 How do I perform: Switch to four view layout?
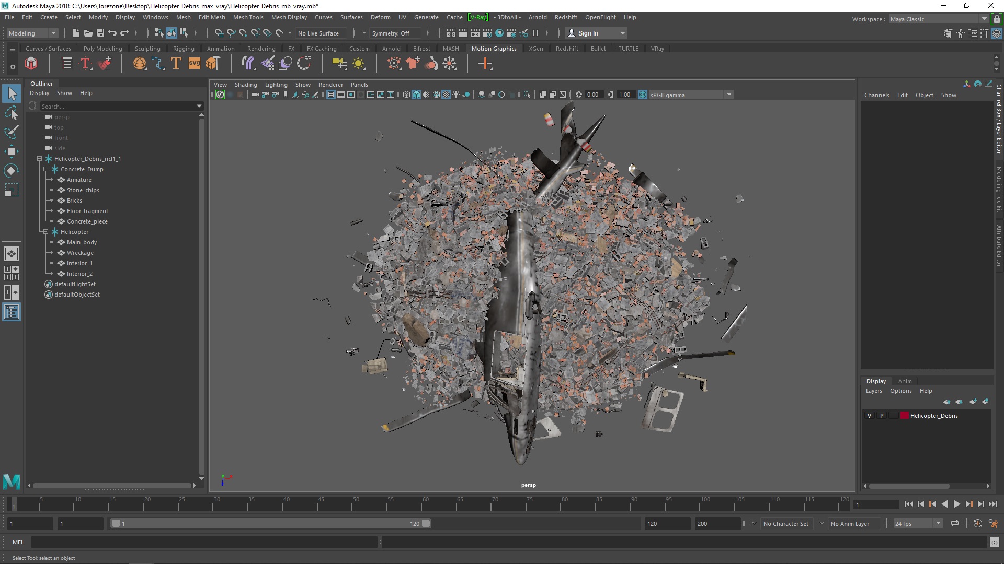click(12, 273)
